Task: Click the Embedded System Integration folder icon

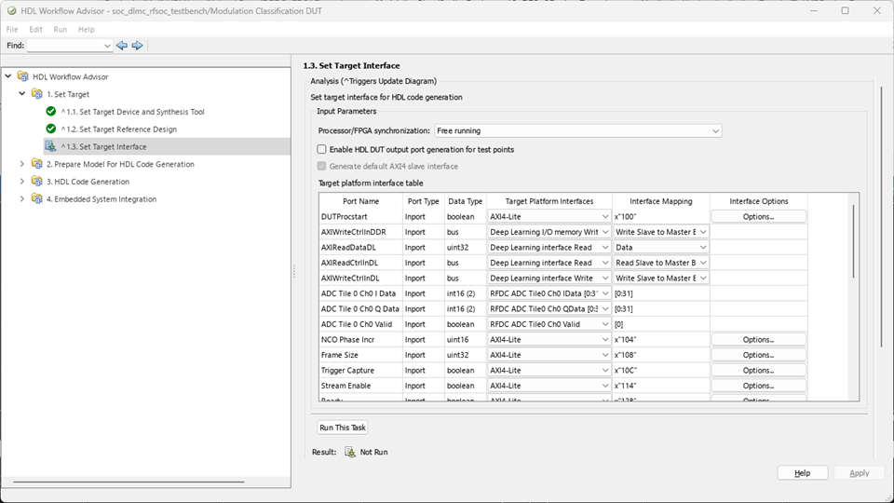Action: point(36,199)
